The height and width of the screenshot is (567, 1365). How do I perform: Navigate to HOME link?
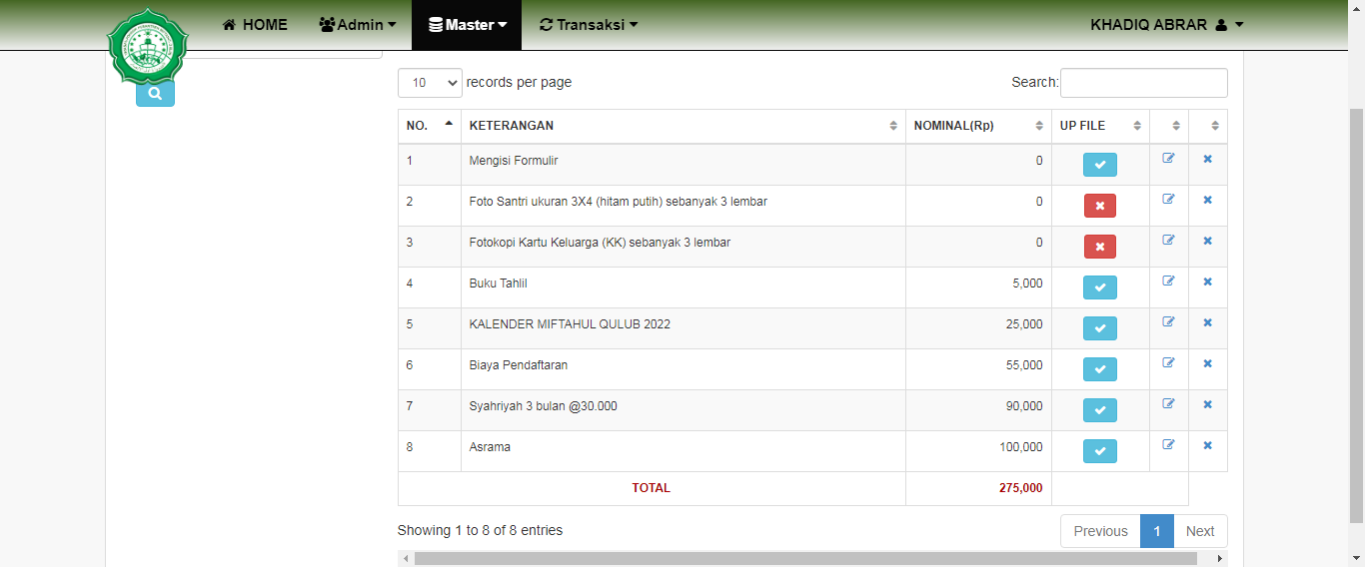tap(255, 25)
